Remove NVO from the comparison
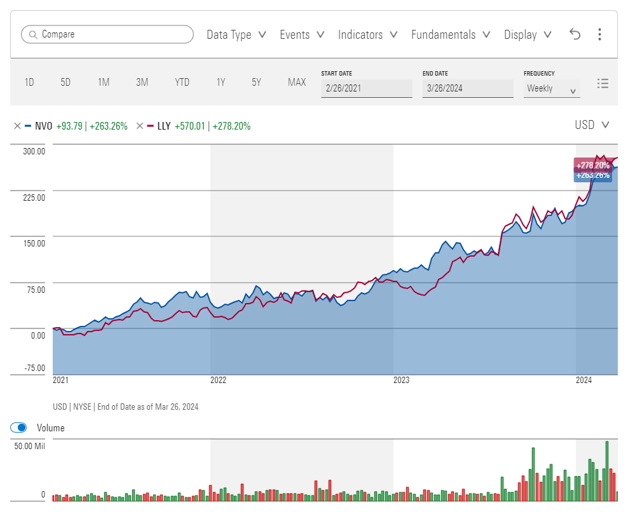Screen dimensions: 628x512 (17, 126)
